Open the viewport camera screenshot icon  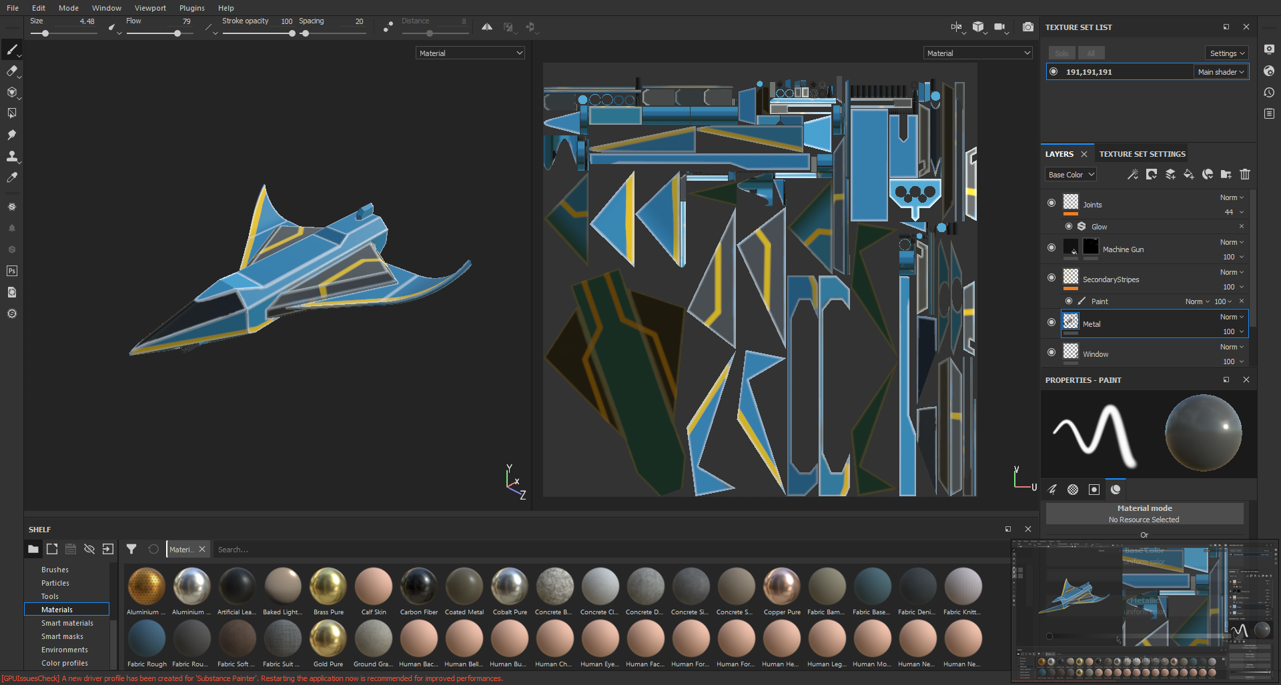pos(1028,27)
